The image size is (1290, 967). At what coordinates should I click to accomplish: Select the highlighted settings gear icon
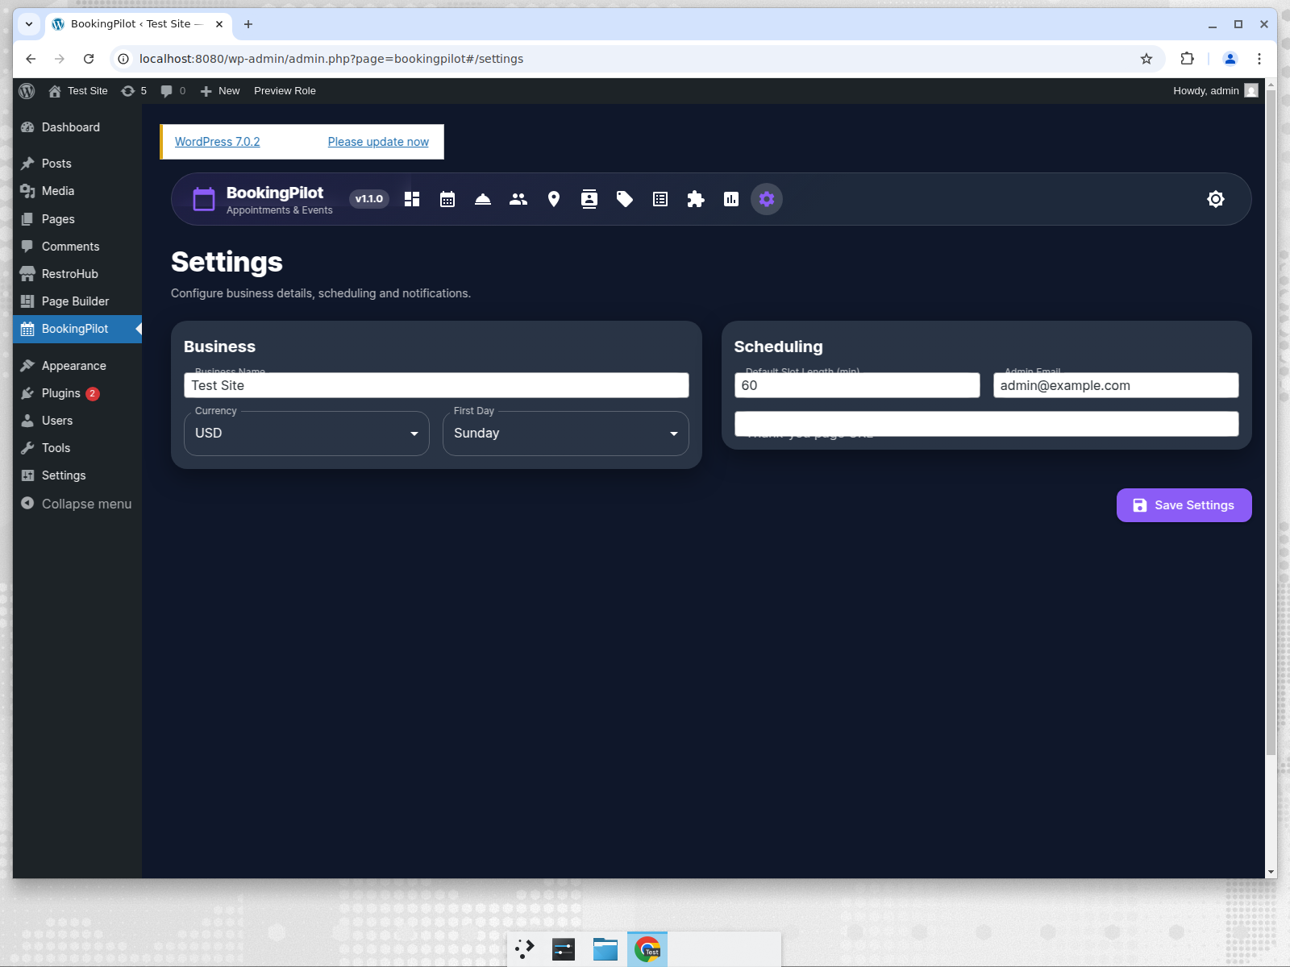(767, 199)
